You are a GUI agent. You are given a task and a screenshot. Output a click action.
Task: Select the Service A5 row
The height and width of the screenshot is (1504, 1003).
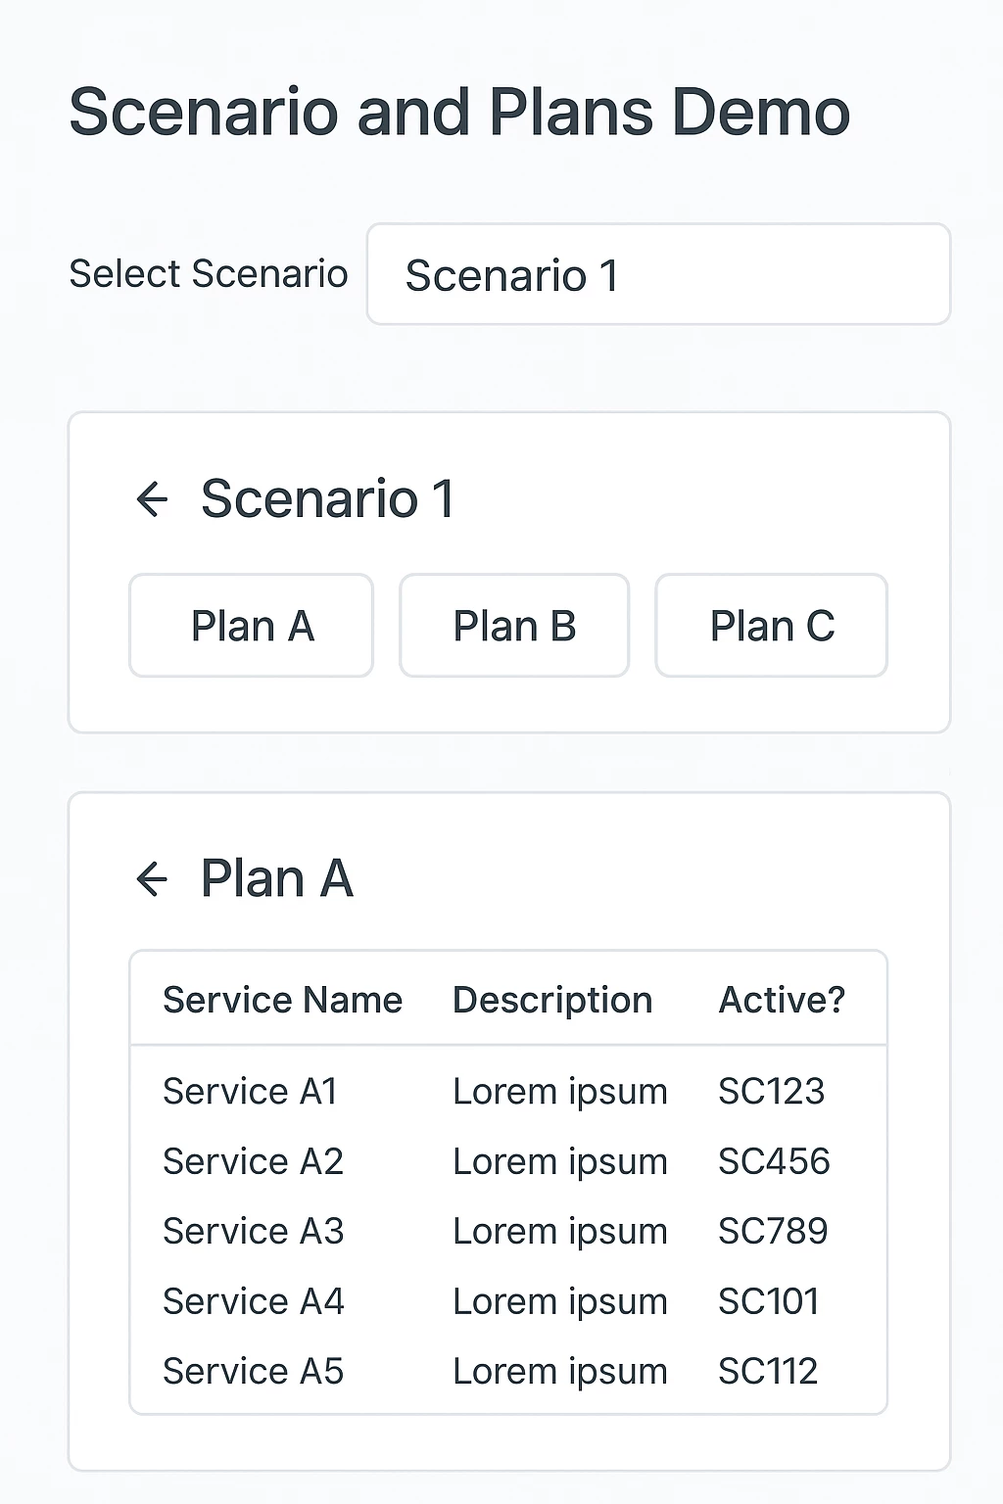[508, 1371]
